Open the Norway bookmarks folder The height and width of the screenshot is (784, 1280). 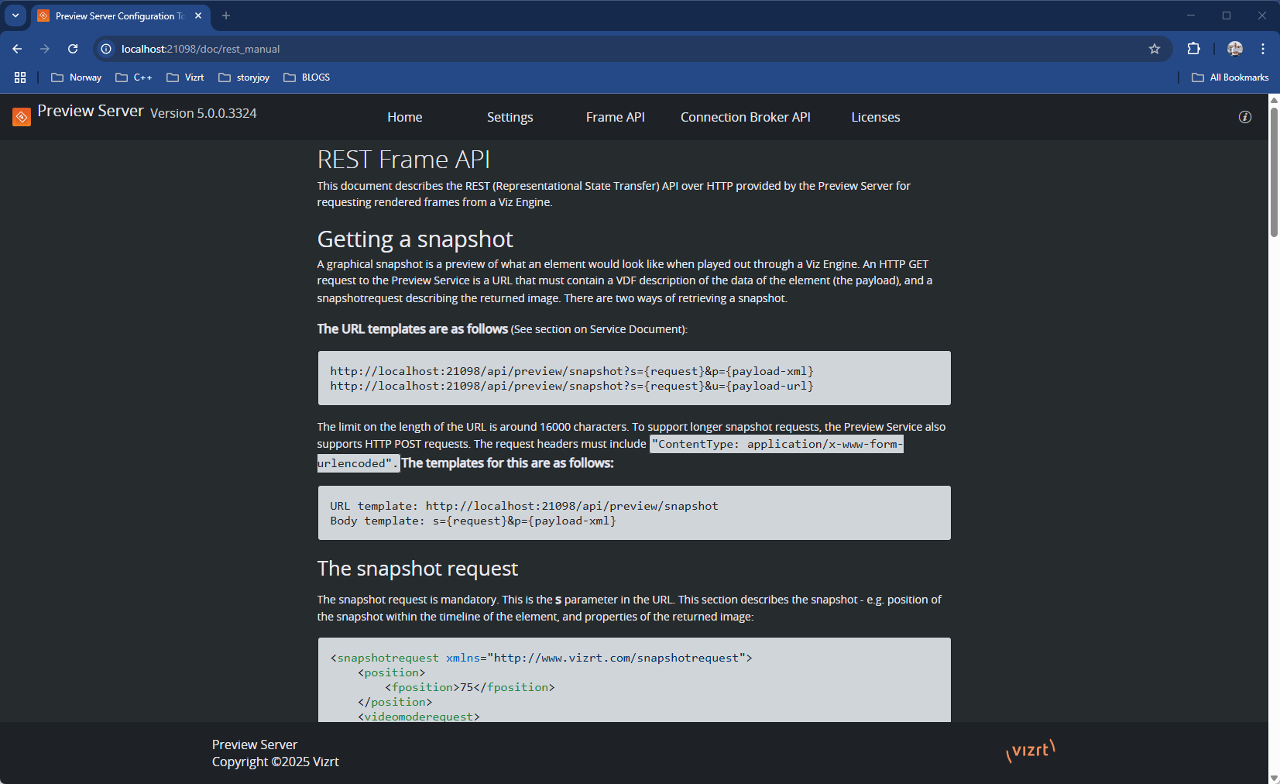[x=77, y=77]
